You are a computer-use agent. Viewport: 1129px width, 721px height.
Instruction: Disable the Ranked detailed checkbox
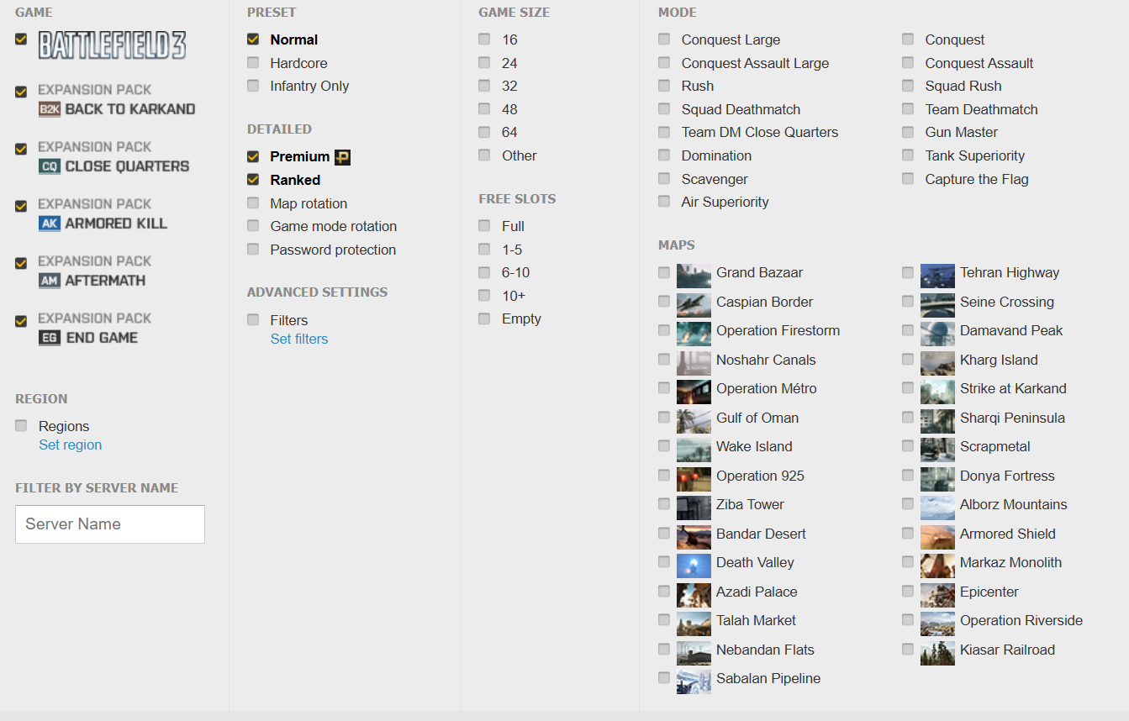pyautogui.click(x=253, y=179)
